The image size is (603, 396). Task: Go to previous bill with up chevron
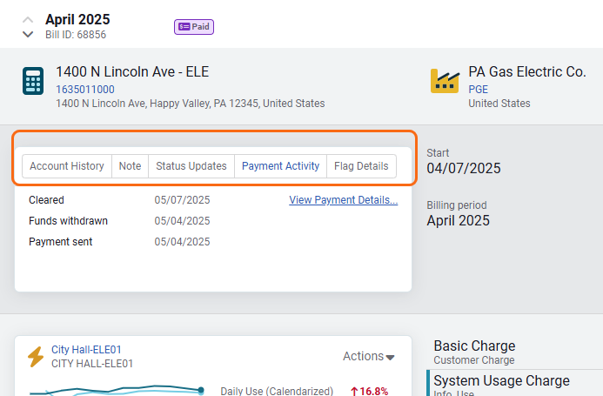(28, 19)
